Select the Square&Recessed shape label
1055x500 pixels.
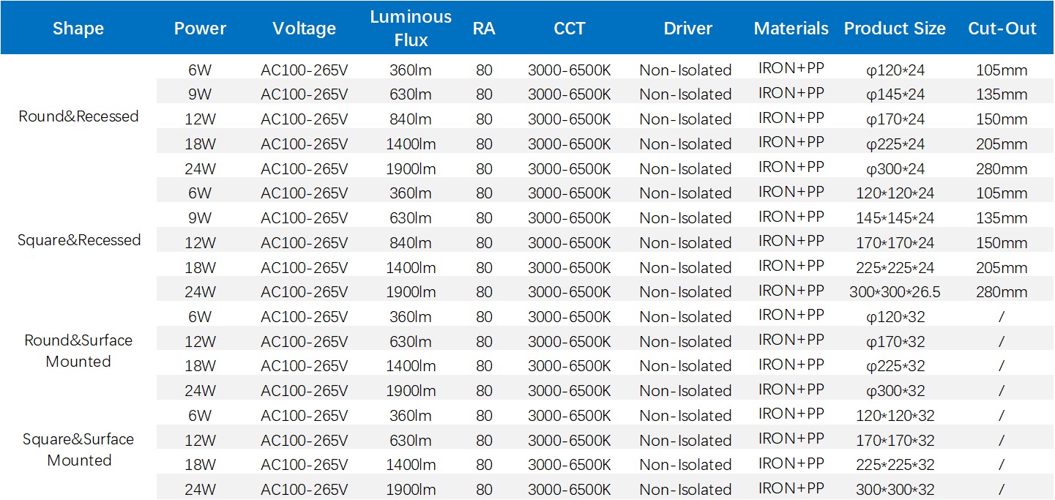coord(78,239)
